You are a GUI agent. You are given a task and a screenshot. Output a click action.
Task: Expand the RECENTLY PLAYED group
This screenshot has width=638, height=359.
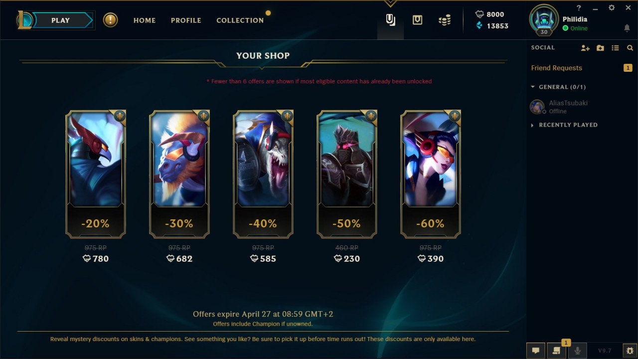click(x=564, y=125)
